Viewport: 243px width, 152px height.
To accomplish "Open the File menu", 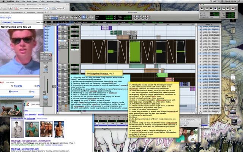I will [18, 2].
